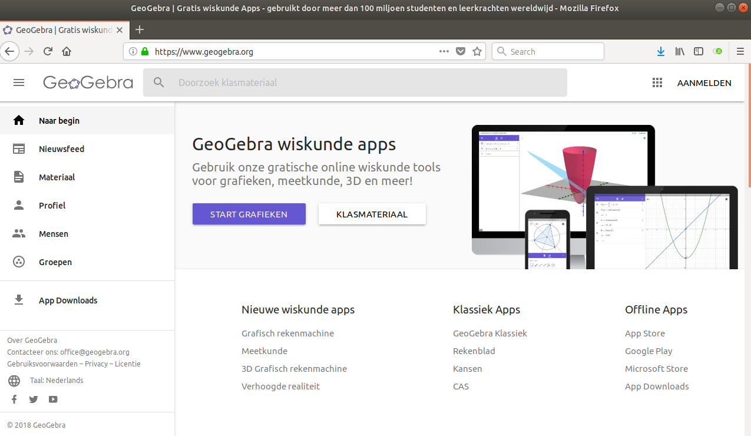This screenshot has width=751, height=436.
Task: Open Firefox downloads arrow
Action: [x=661, y=51]
